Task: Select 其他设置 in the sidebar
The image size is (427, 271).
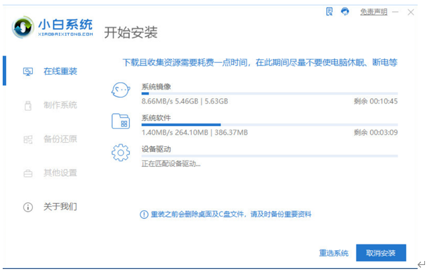Action: [x=60, y=174]
